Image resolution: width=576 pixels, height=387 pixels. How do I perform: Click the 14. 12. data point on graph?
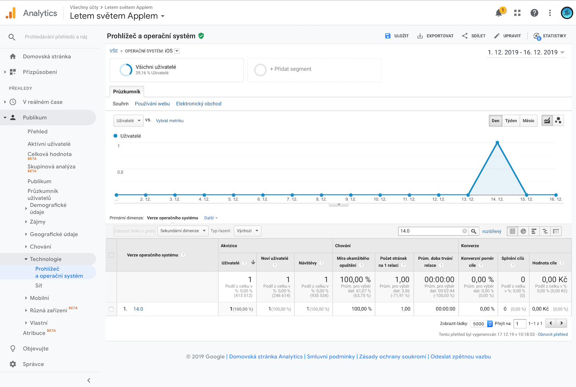click(x=497, y=143)
